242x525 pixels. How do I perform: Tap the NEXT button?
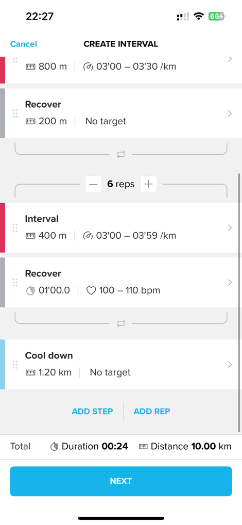(x=120, y=481)
